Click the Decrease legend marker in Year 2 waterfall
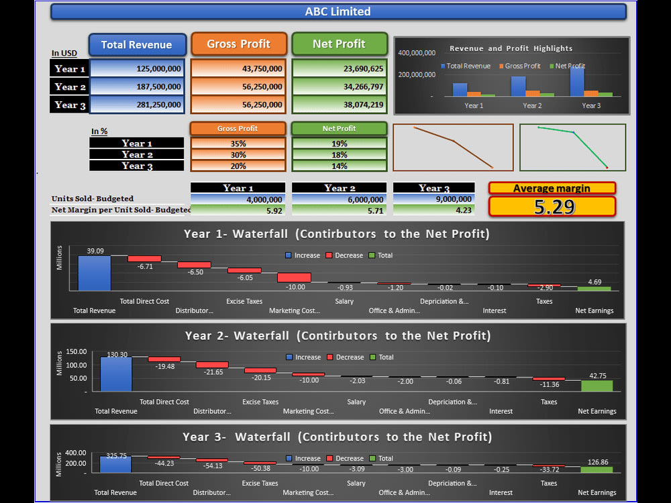Screen dimensions: 671x503 (x=329, y=357)
